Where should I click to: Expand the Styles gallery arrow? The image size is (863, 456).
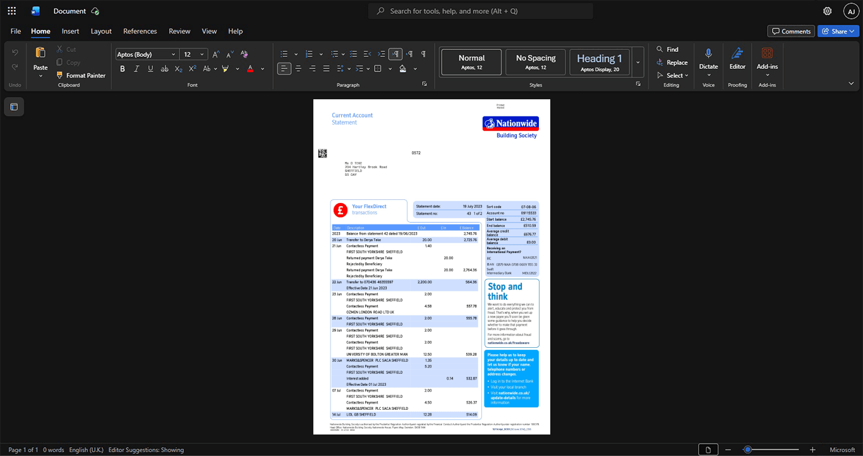click(x=638, y=62)
